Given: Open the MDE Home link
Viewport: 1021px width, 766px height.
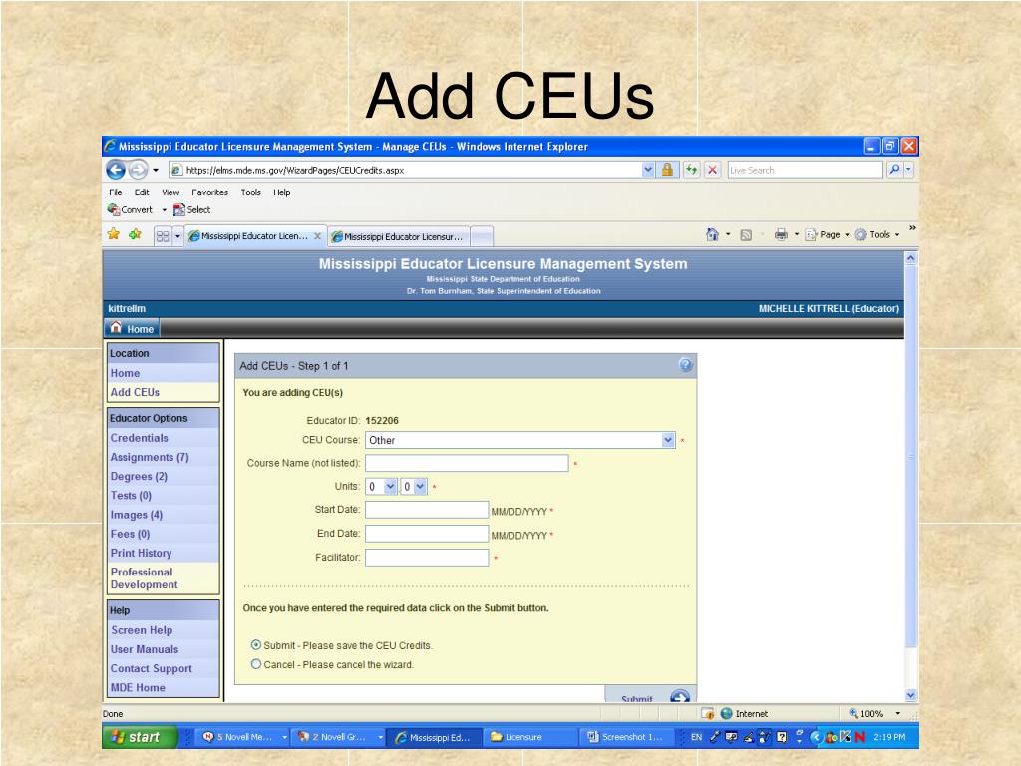Looking at the screenshot, I should pyautogui.click(x=138, y=688).
